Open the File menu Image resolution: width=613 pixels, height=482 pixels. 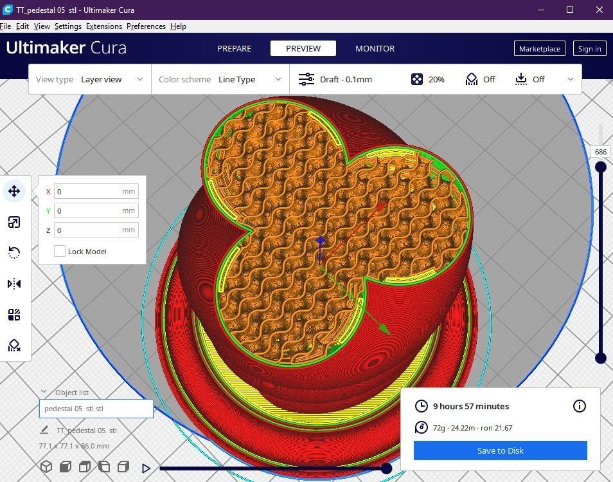[x=6, y=26]
